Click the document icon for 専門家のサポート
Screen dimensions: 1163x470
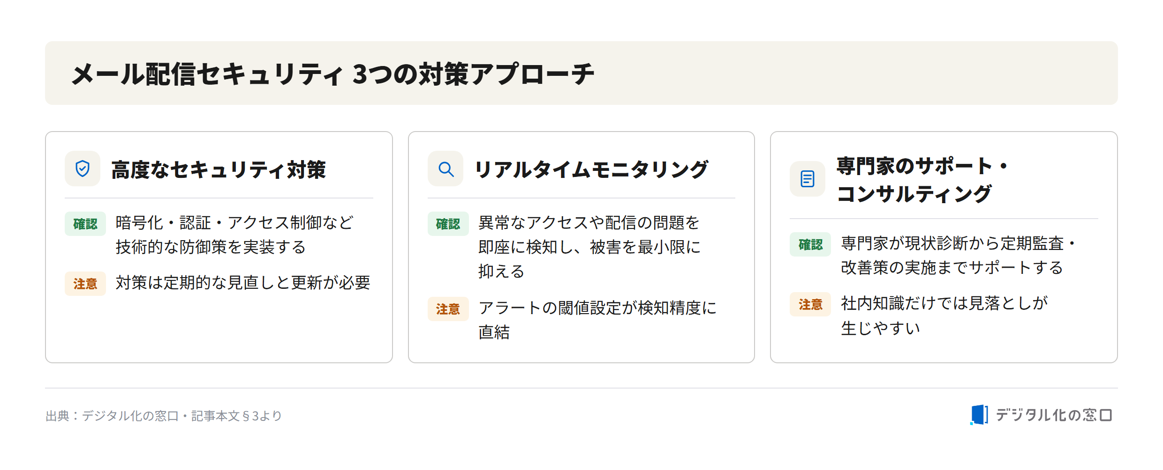[x=808, y=179]
